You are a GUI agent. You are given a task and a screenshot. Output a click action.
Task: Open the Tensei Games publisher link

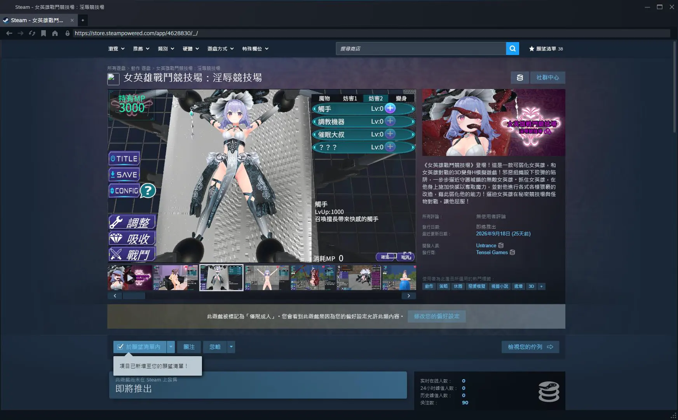tap(492, 252)
